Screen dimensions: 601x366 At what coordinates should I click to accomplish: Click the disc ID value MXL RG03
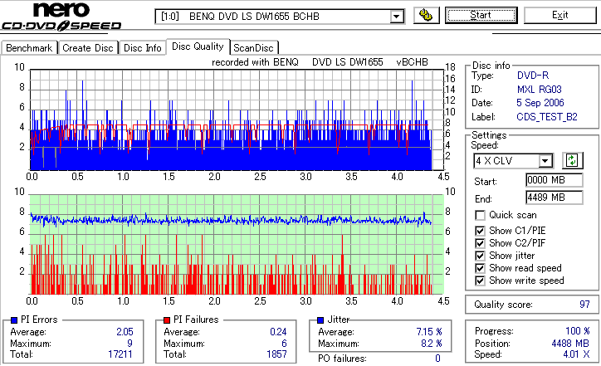pyautogui.click(x=539, y=90)
